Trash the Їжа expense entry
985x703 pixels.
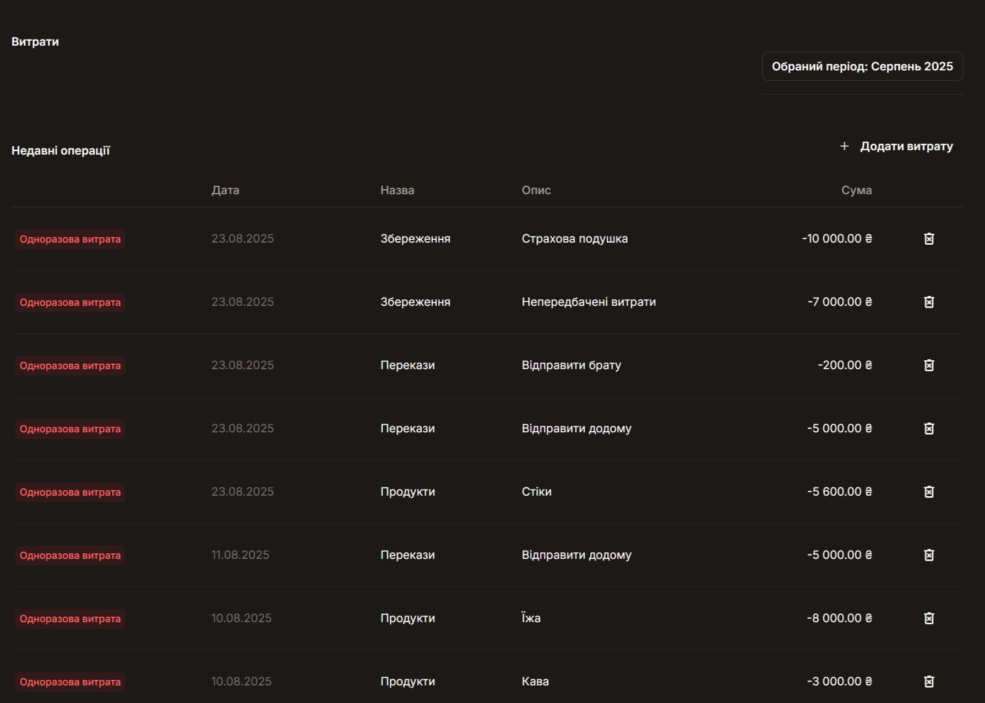pos(928,618)
